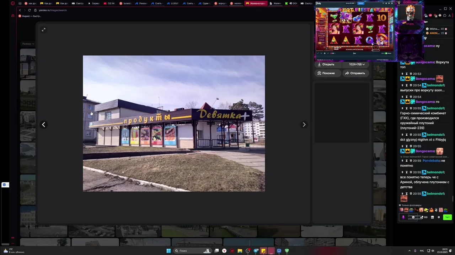Click the yandex.ru/images/search address bar
Image resolution: width=455 pixels, height=255 pixels.
53,10
